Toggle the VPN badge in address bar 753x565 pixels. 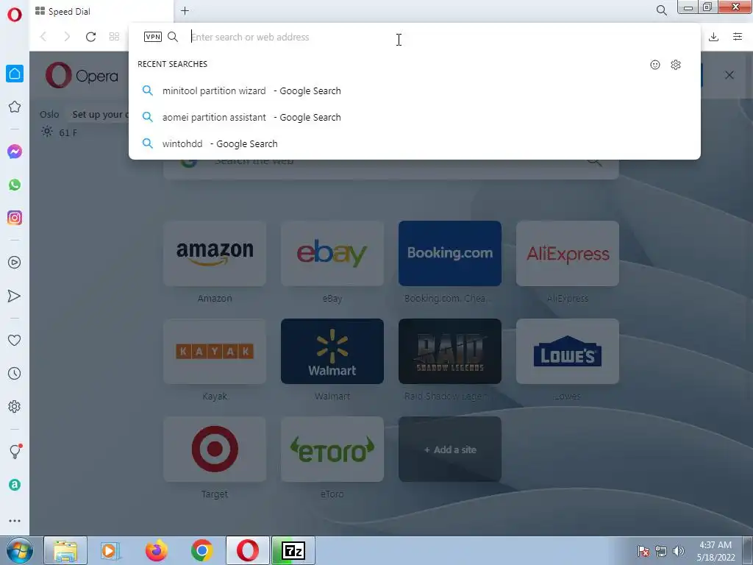pyautogui.click(x=153, y=37)
